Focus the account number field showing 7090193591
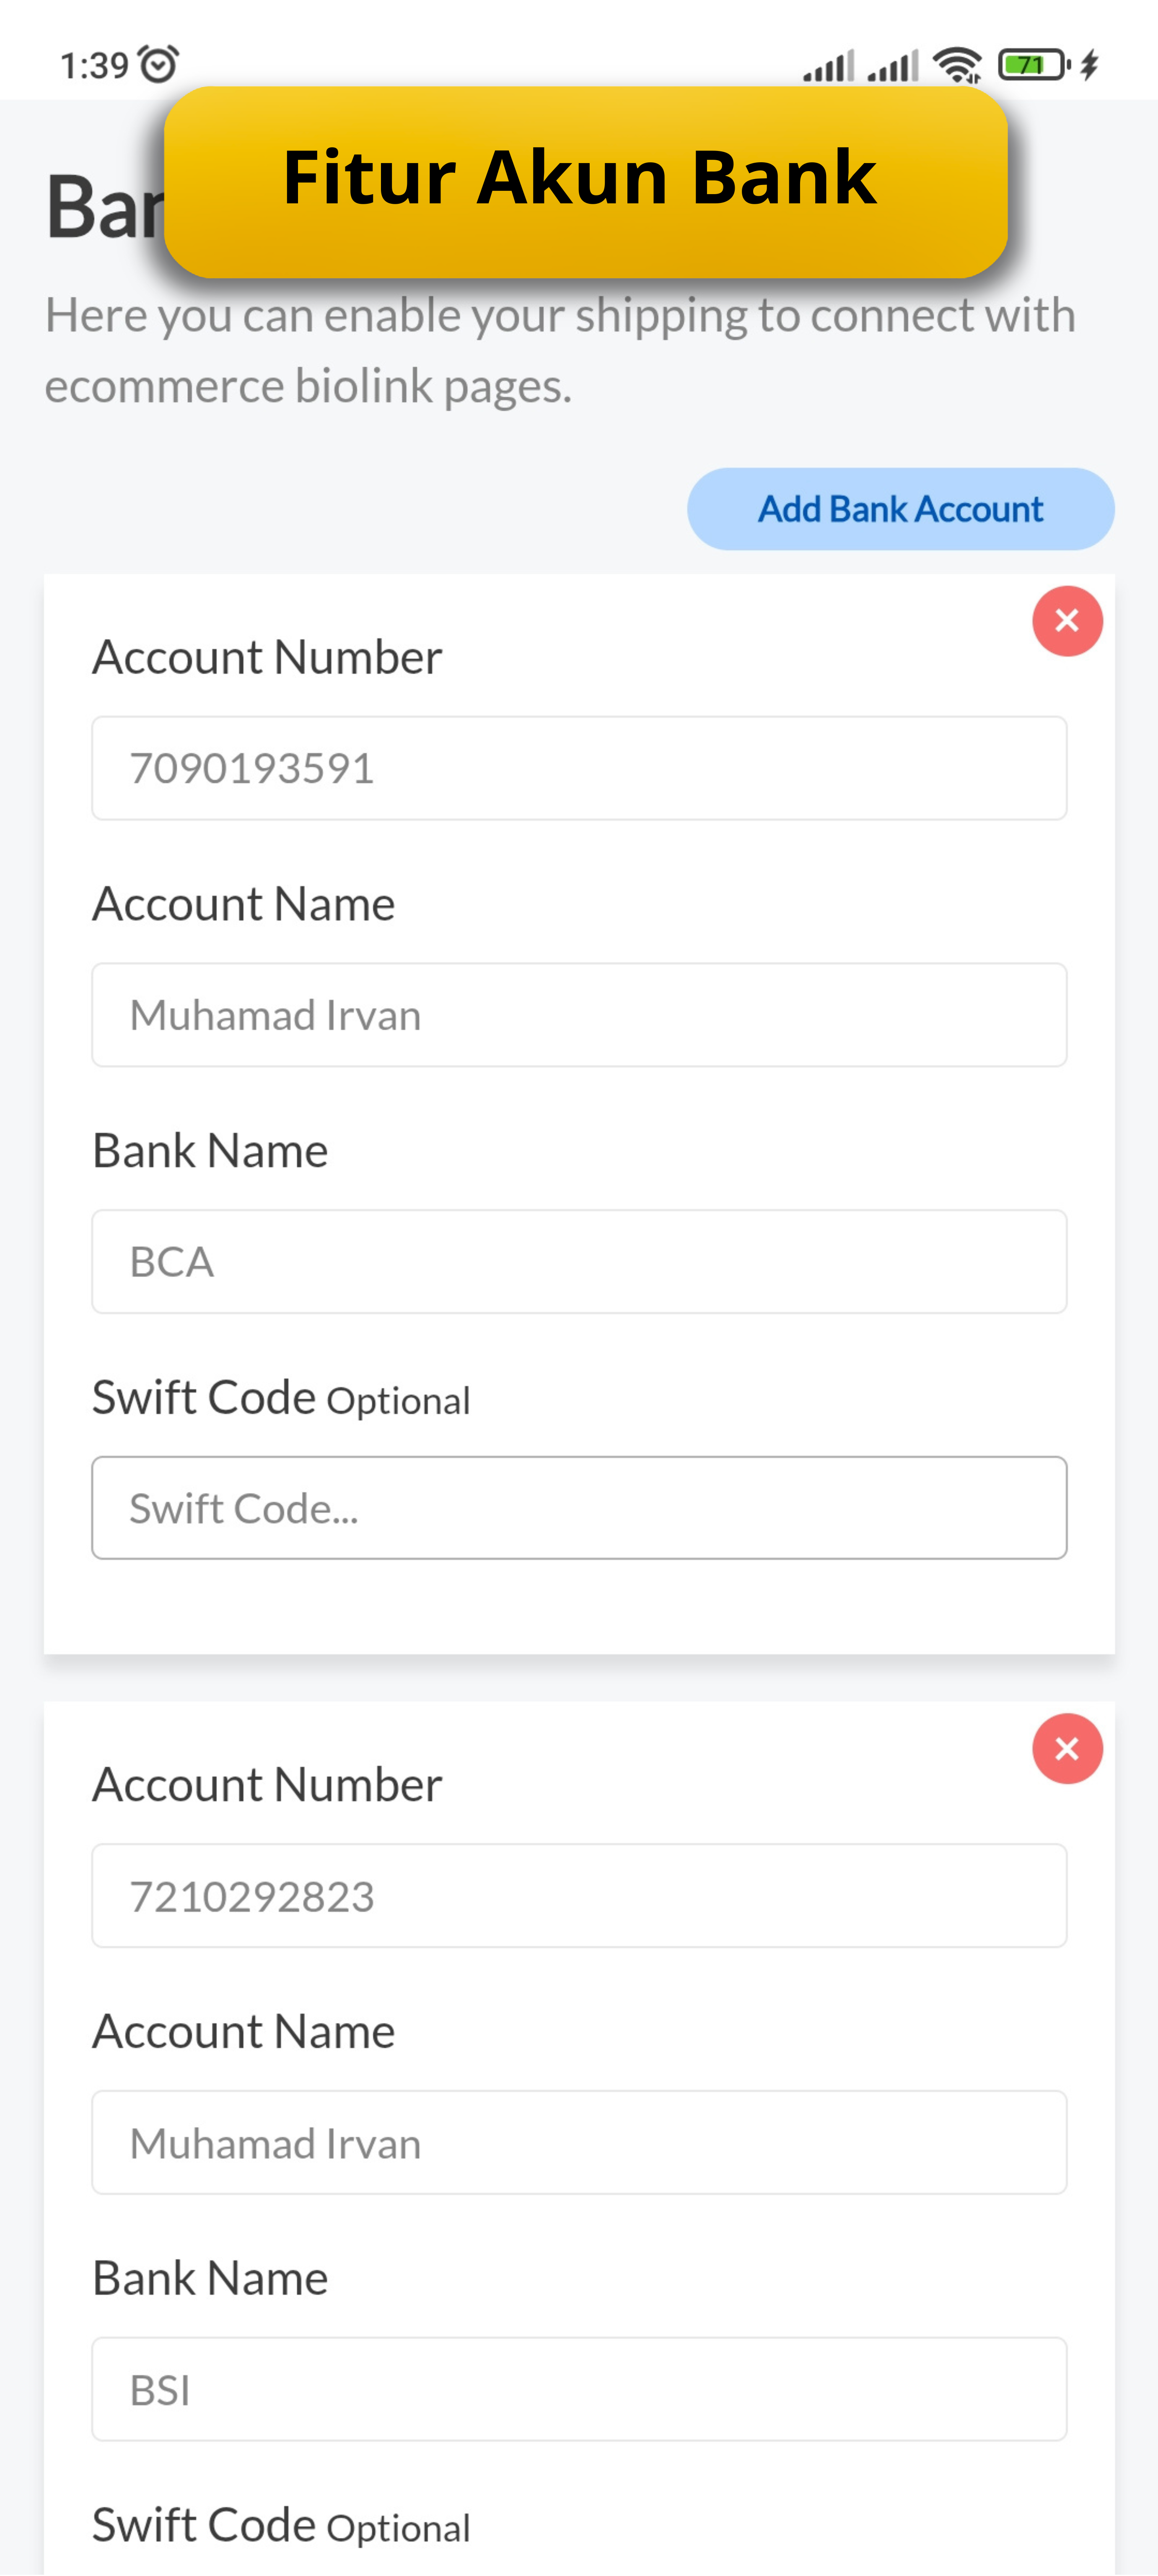Image resolution: width=1158 pixels, height=2576 pixels. pyautogui.click(x=579, y=768)
